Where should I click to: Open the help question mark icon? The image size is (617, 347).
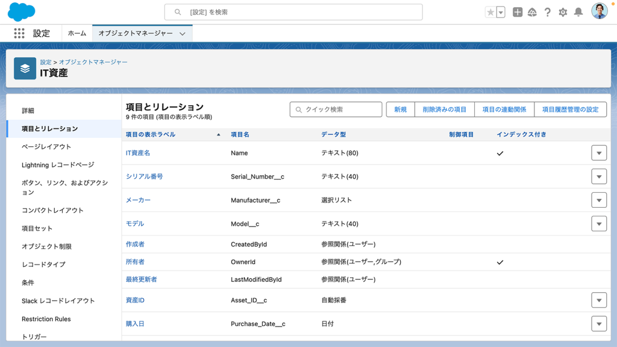pyautogui.click(x=547, y=12)
